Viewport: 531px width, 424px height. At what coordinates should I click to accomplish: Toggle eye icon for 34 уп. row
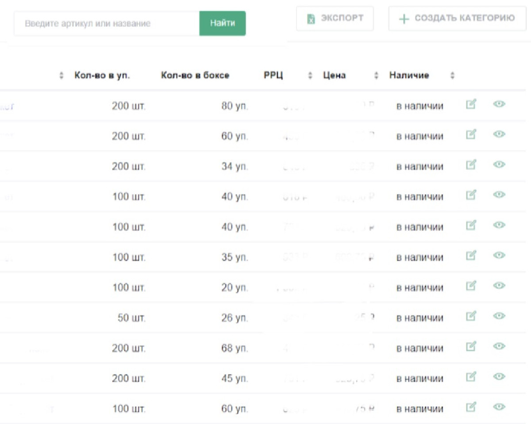[x=499, y=165]
